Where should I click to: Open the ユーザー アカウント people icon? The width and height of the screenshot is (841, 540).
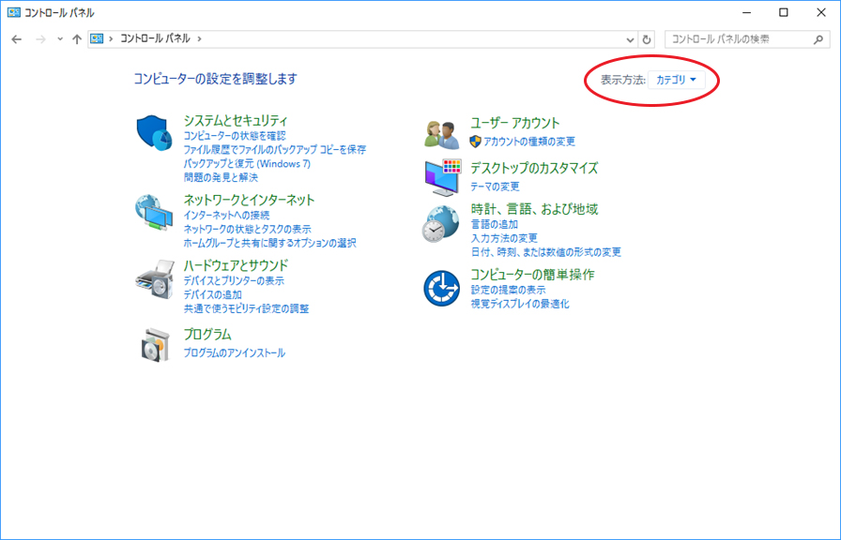point(442,134)
